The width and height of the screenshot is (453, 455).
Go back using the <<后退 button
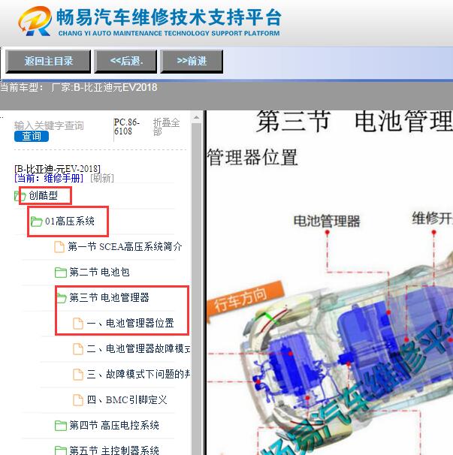click(125, 61)
